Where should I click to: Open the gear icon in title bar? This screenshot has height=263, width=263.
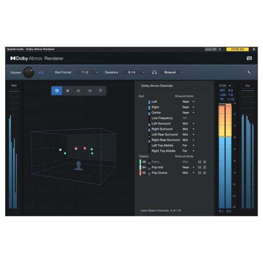(x=220, y=49)
